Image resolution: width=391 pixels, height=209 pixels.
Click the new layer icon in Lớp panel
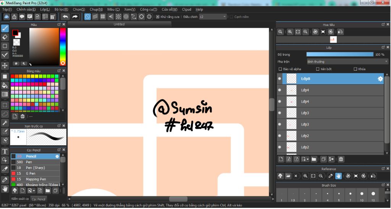(281, 159)
